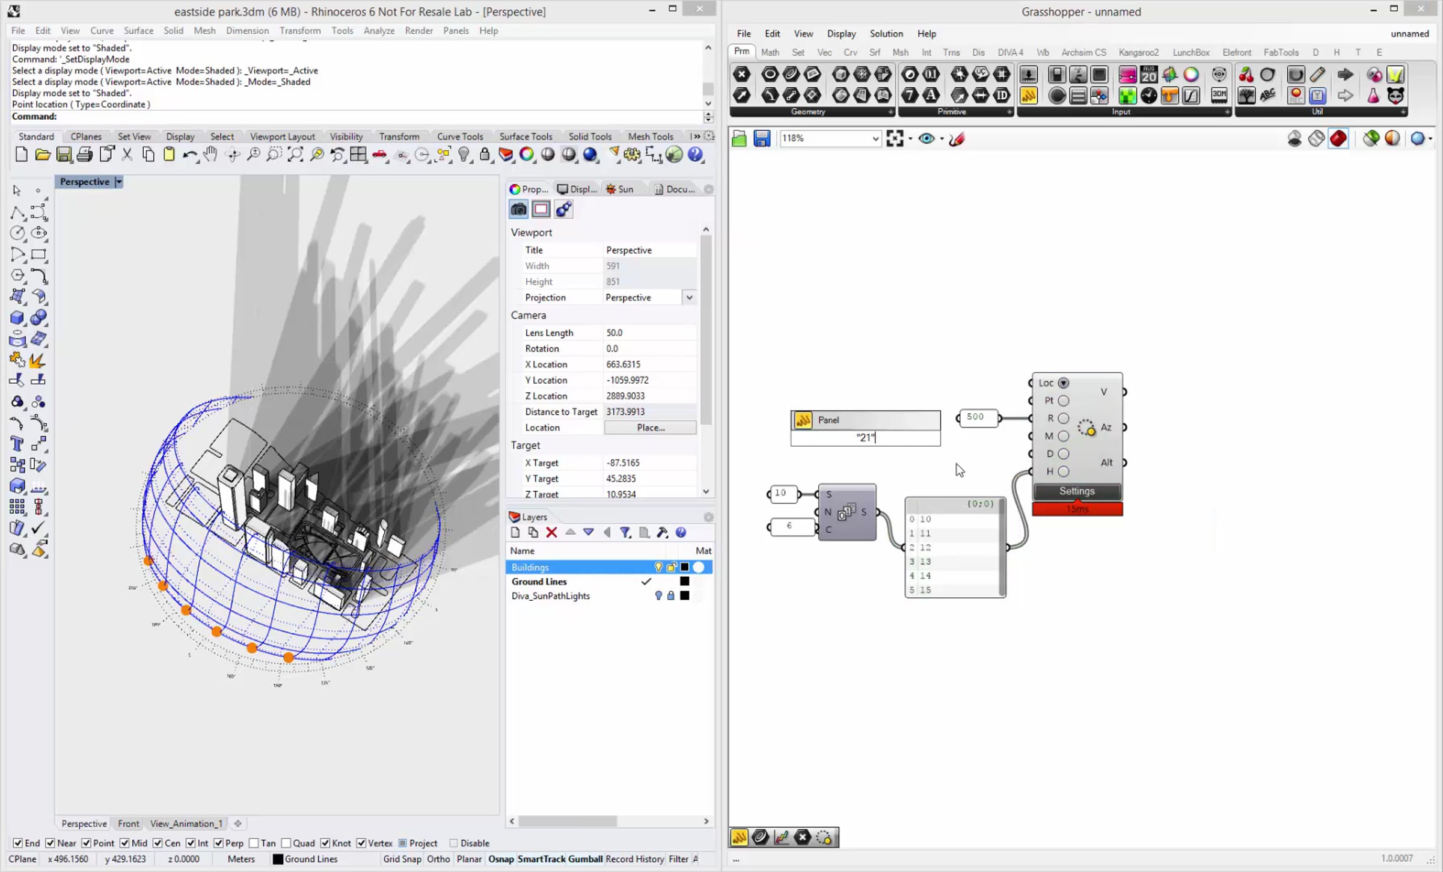The image size is (1443, 872).
Task: Click the Lock padlock icon in Rhino toolbar
Action: point(485,155)
